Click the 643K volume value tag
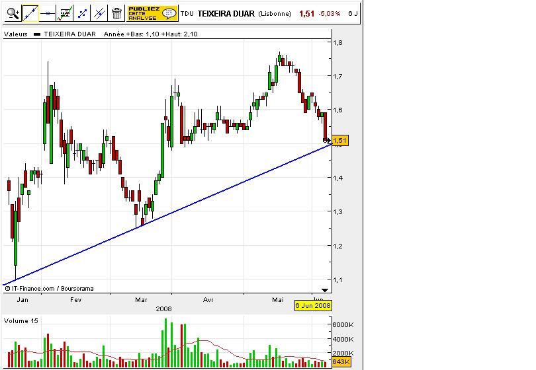Image resolution: width=536 pixels, height=370 pixels. (x=341, y=362)
